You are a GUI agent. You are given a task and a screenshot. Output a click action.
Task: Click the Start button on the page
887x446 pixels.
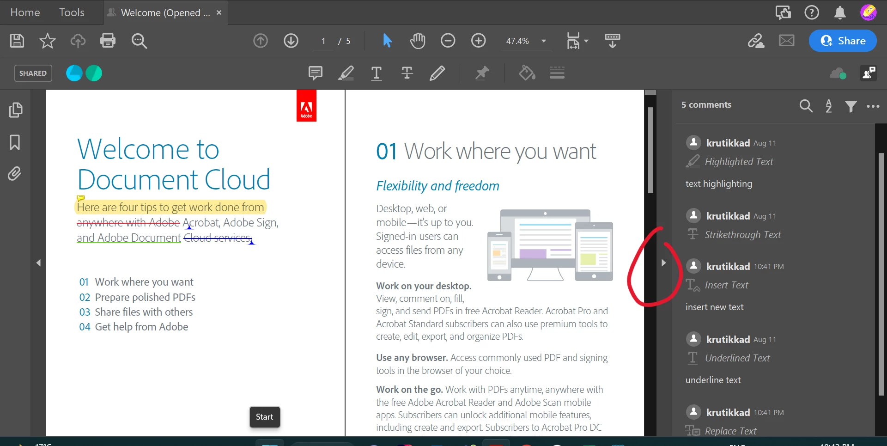tap(265, 417)
